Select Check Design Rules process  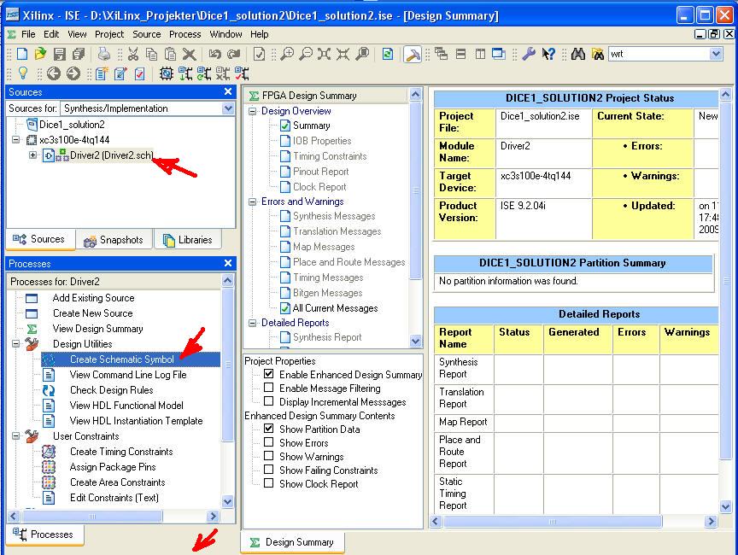(112, 390)
